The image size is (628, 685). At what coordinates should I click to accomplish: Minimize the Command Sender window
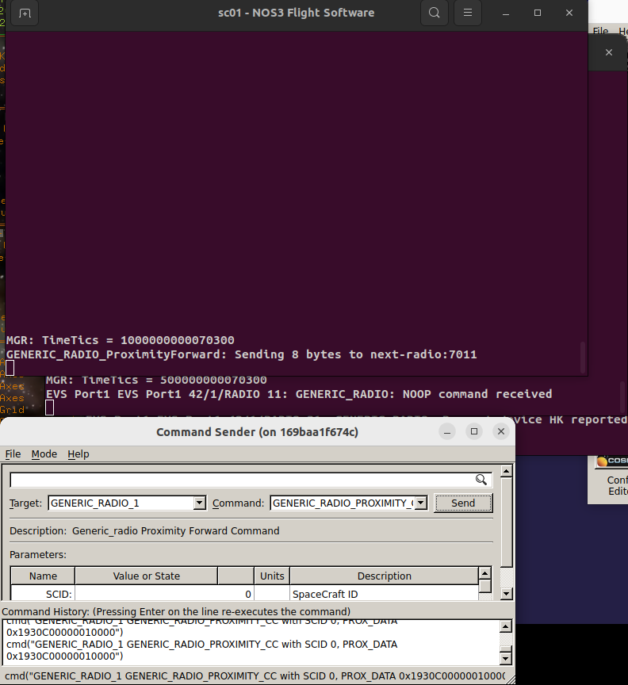447,432
